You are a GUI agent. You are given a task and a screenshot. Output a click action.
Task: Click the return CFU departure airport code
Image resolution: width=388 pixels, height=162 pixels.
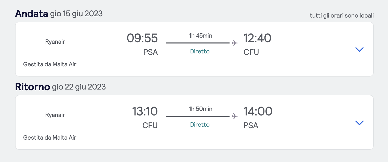[x=150, y=125]
